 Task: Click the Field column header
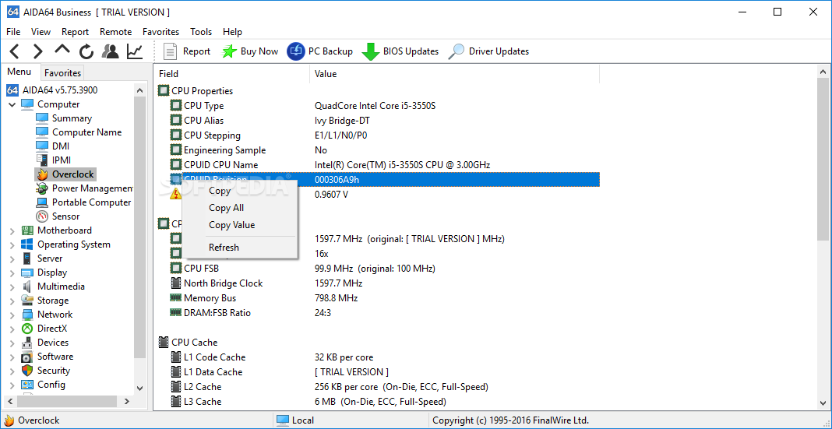click(232, 74)
